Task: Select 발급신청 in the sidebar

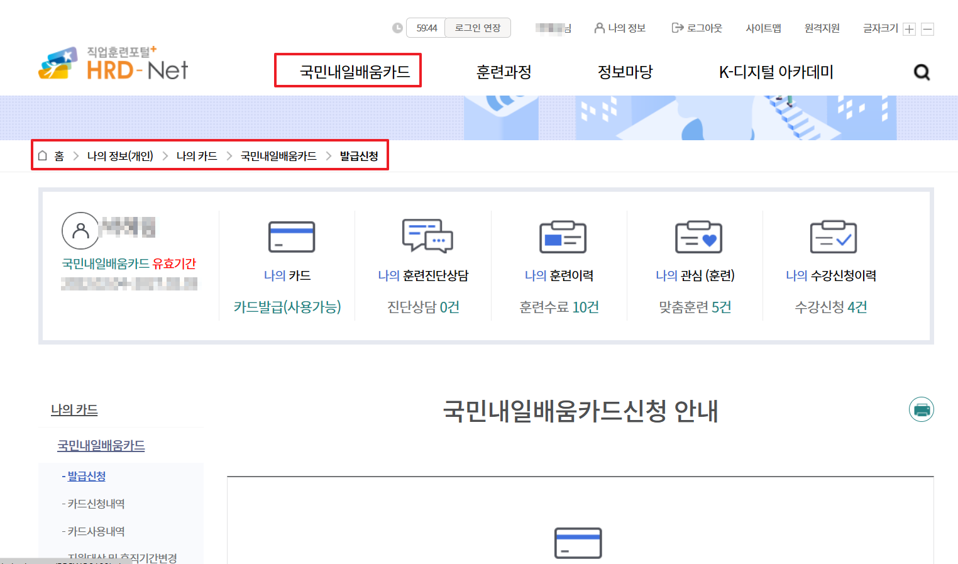Action: (87, 477)
